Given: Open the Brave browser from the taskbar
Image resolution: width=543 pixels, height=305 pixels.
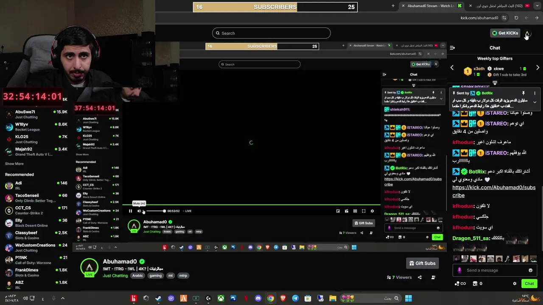Looking at the screenshot, I should [x=283, y=298].
